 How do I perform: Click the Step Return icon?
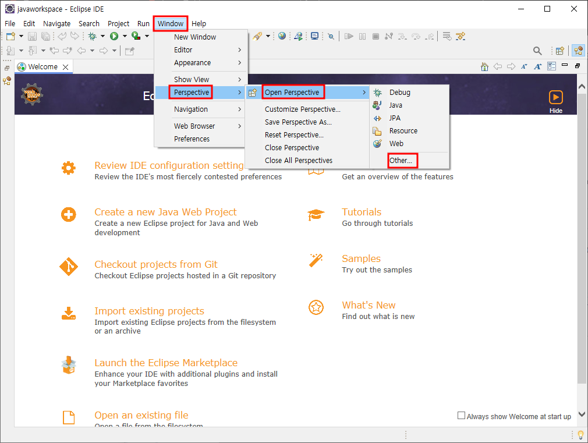[x=430, y=37]
